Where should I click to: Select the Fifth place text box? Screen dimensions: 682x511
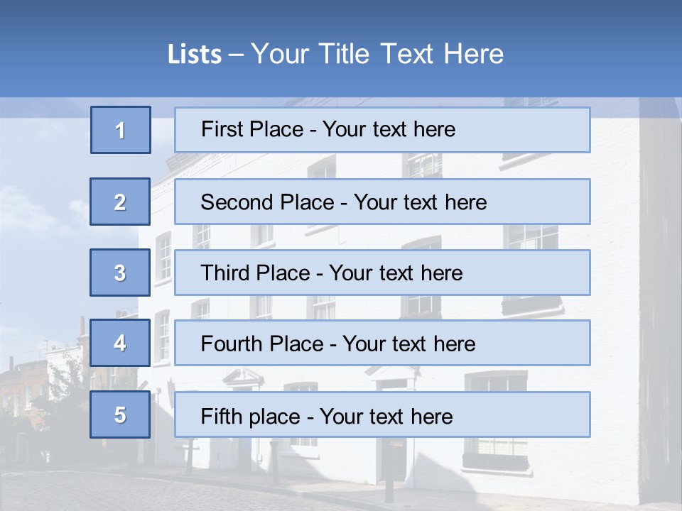point(382,414)
